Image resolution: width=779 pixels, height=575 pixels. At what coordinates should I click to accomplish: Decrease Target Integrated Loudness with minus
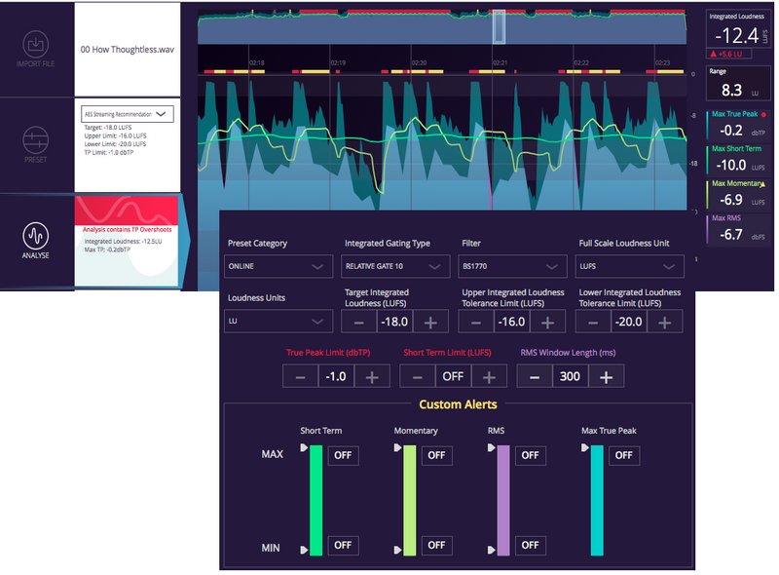point(359,322)
